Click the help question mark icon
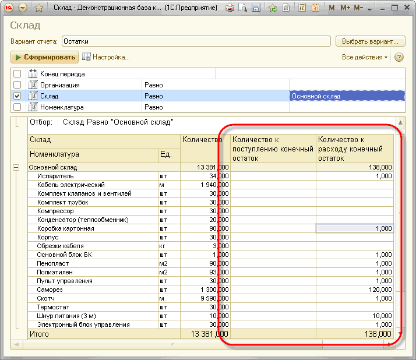 (399, 57)
